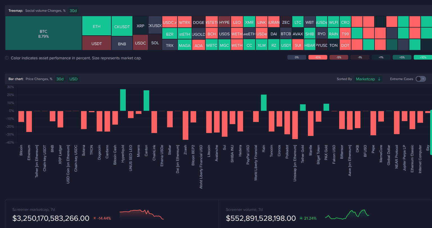Toggle the Extreme Cases switch
432x228 pixels.
click(420, 79)
